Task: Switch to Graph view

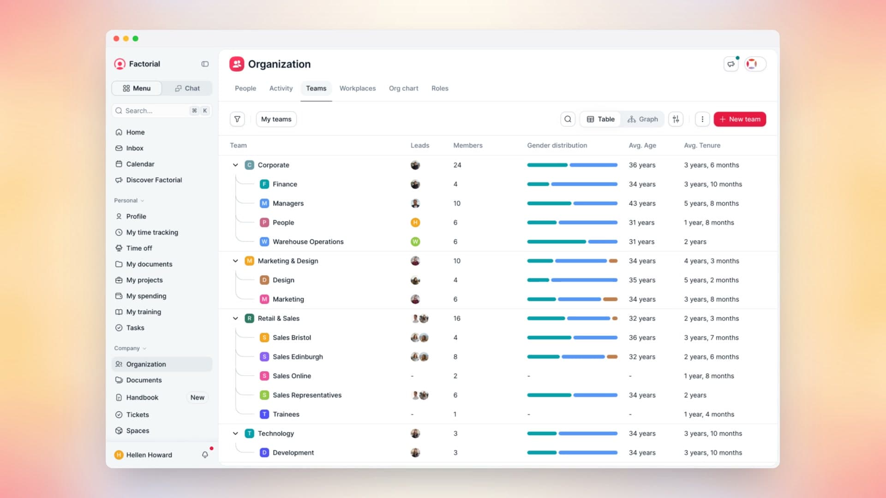Action: click(642, 119)
